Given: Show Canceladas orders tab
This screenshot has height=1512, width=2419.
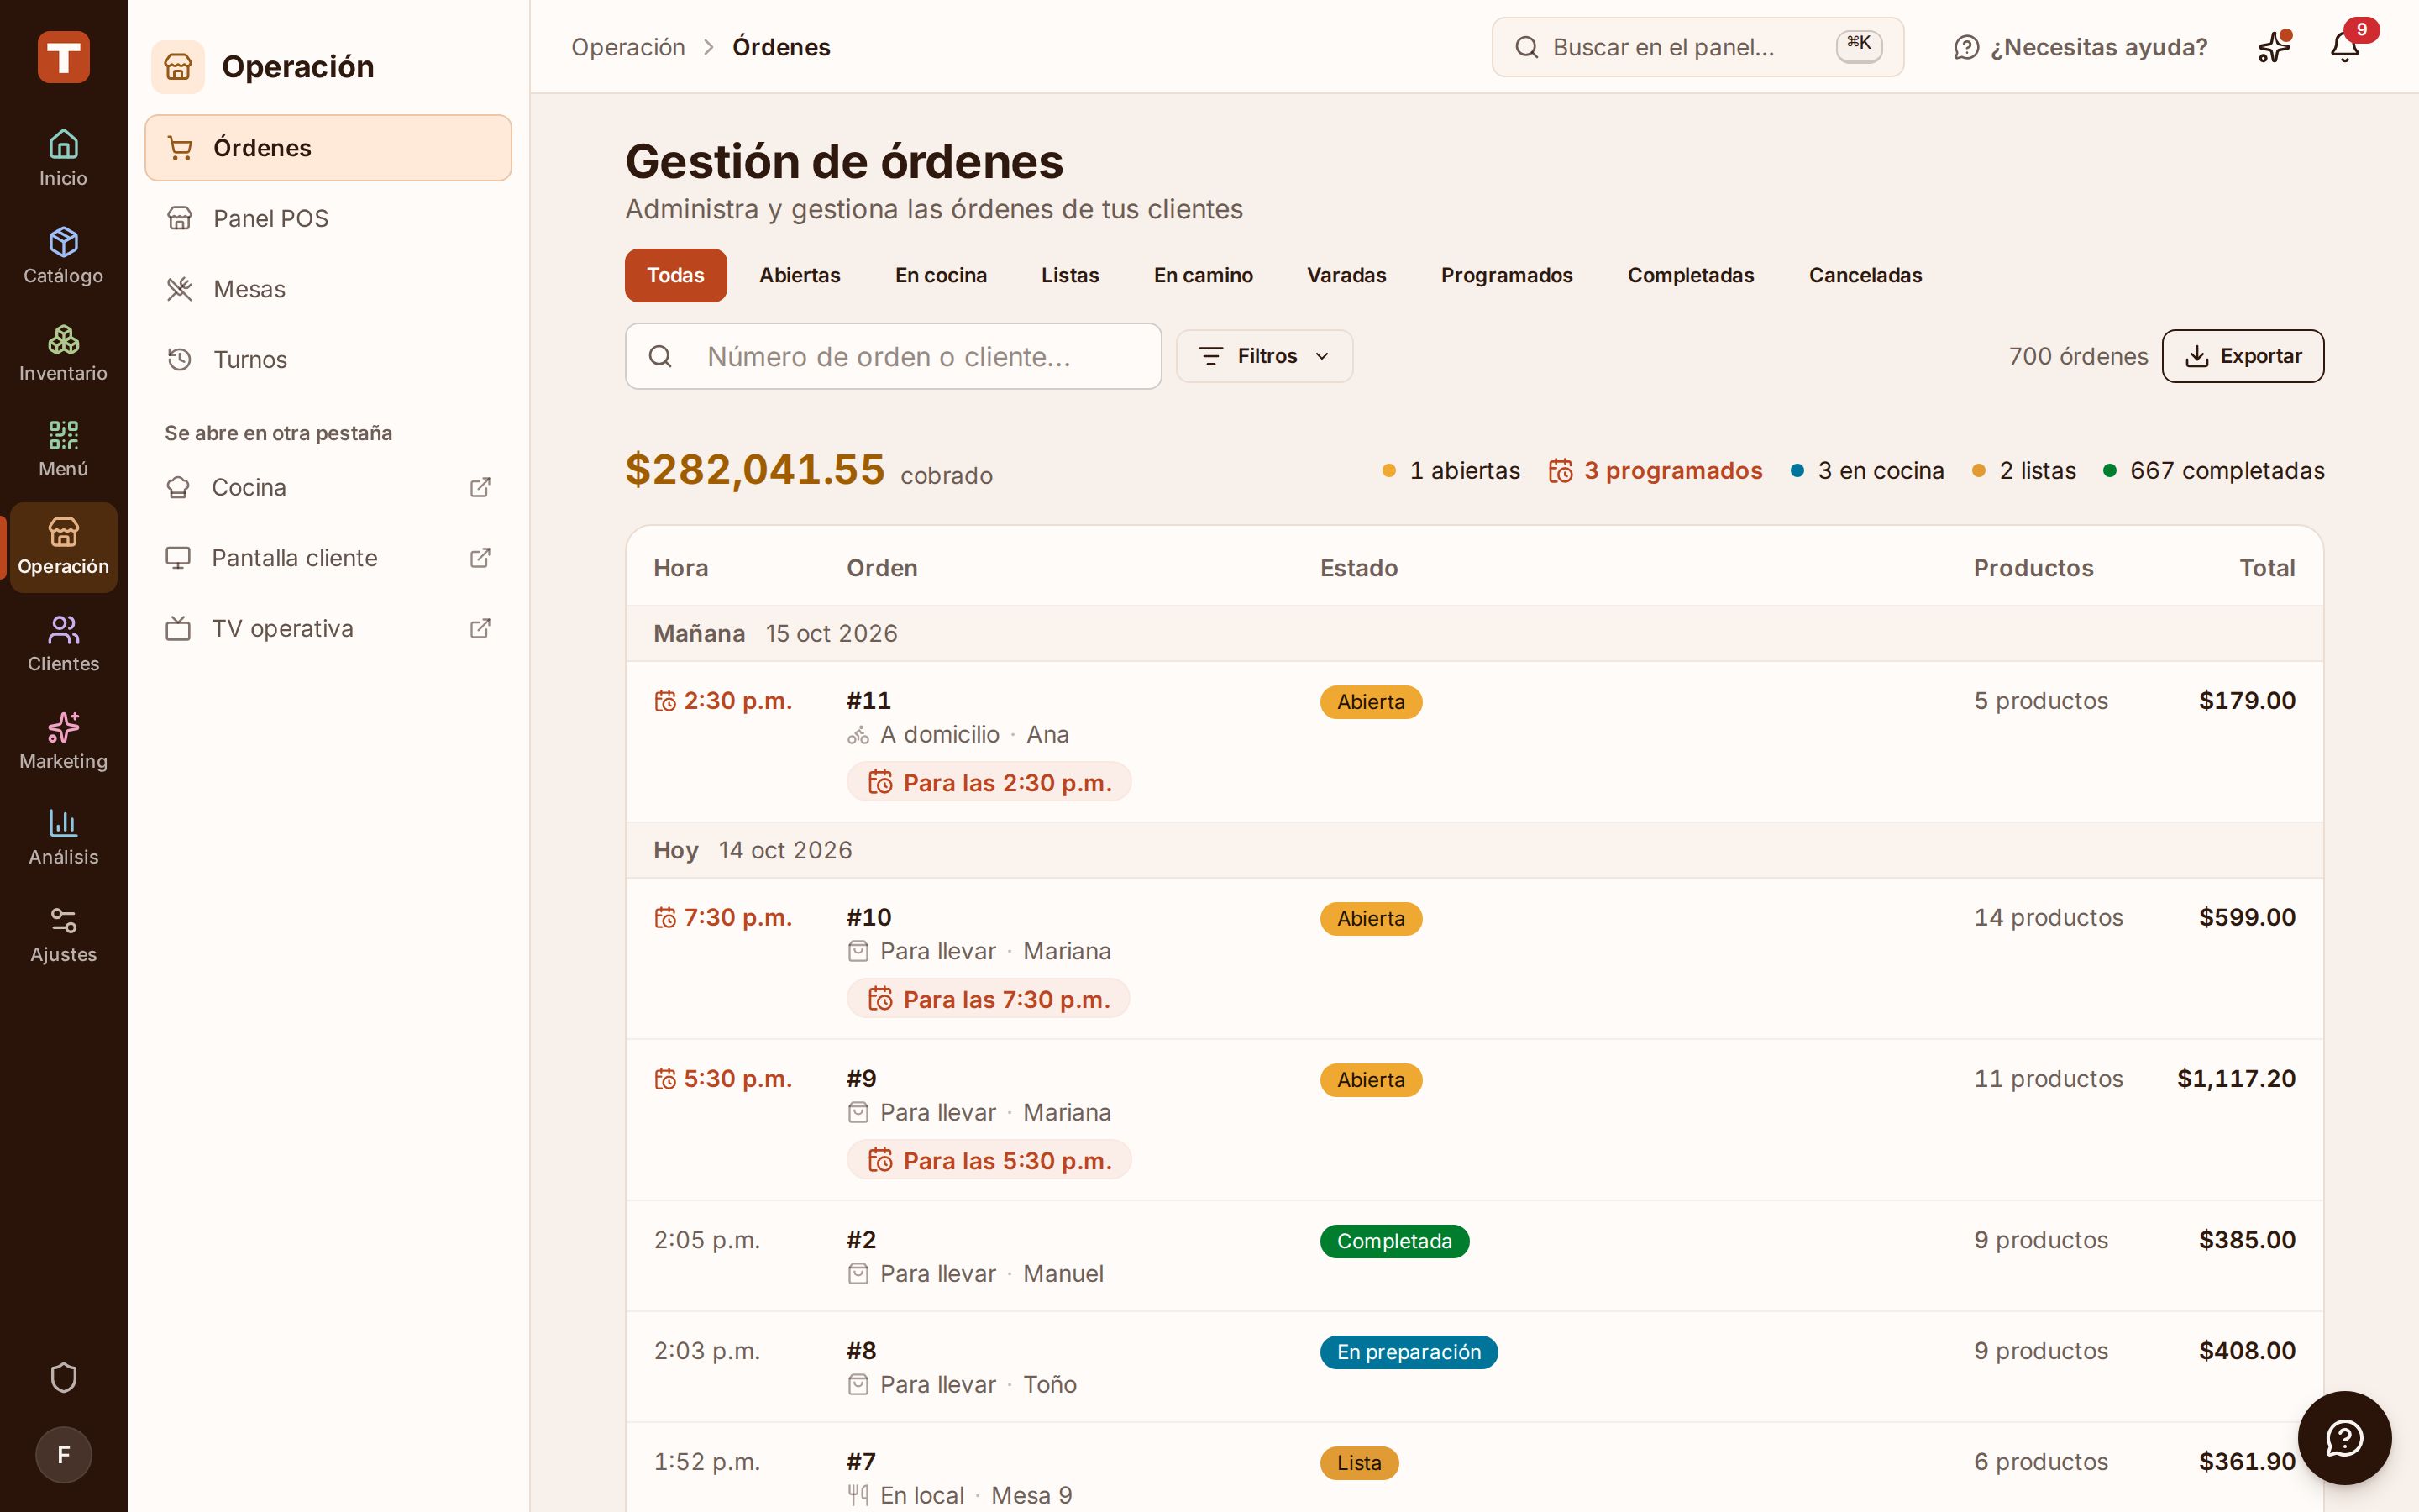Looking at the screenshot, I should pyautogui.click(x=1865, y=275).
